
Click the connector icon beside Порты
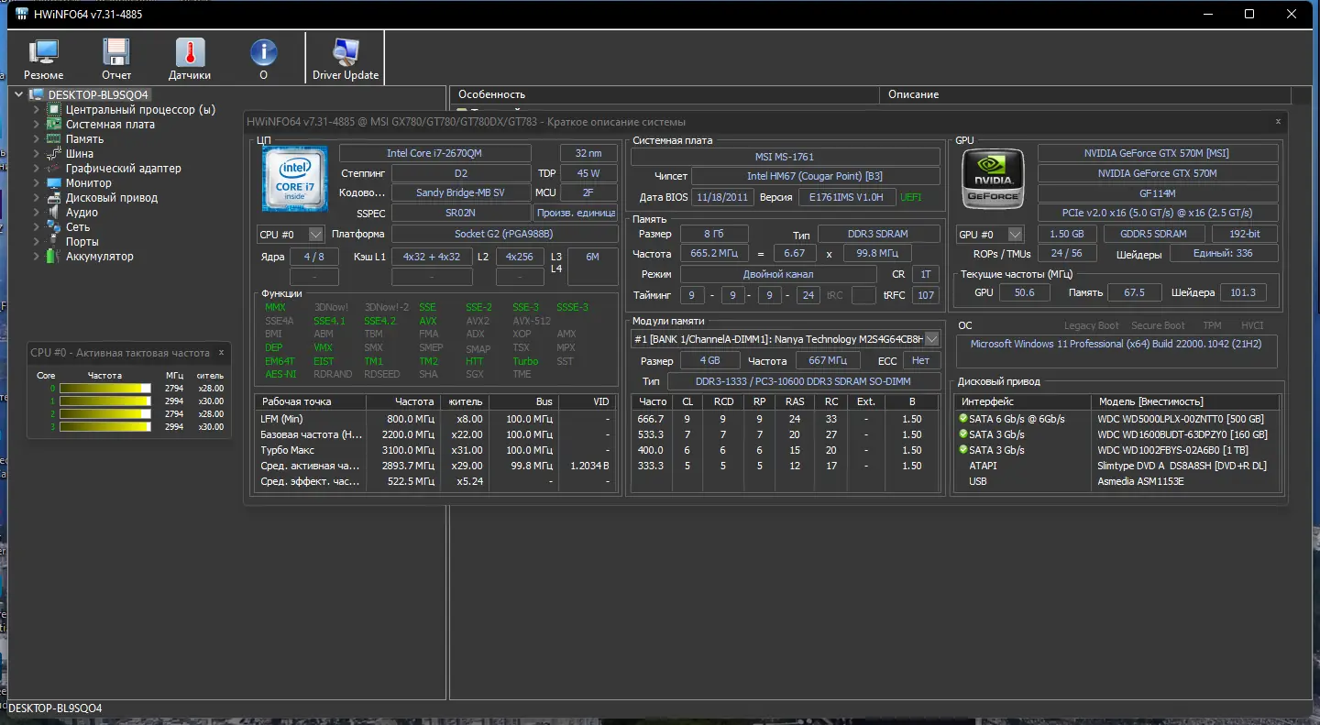(54, 241)
